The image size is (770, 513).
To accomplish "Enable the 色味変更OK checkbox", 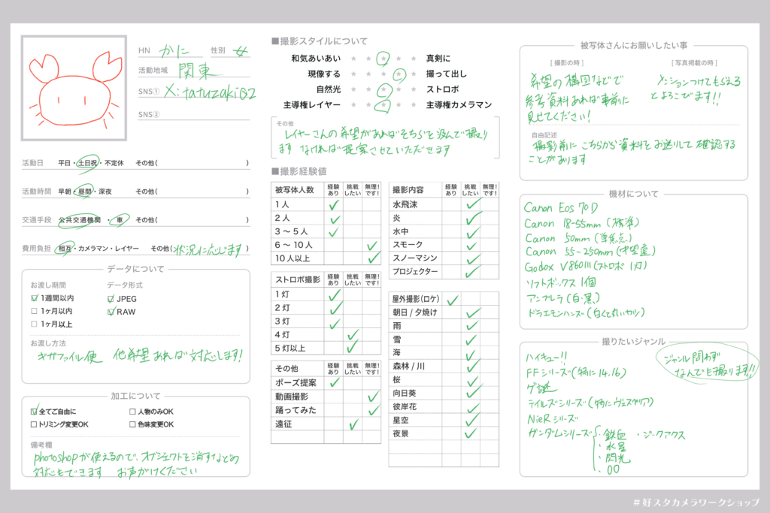I will (x=132, y=424).
